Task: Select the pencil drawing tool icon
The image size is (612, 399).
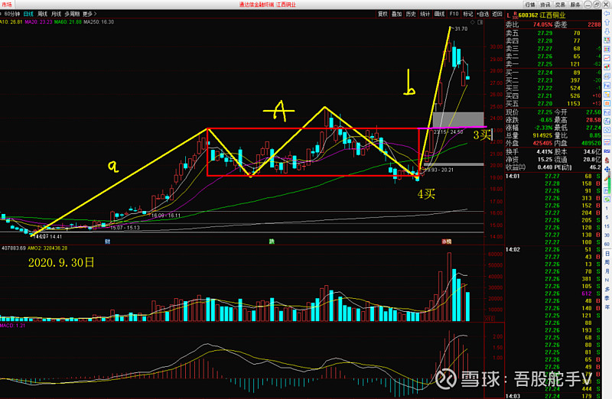Action: 606,178
